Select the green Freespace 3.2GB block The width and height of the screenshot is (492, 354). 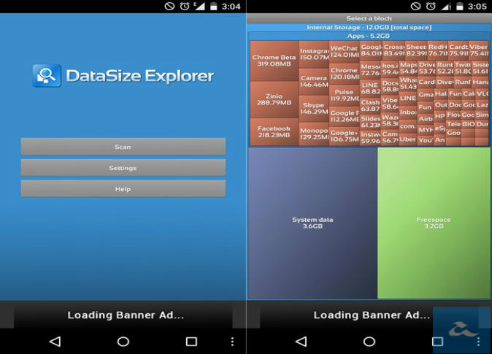pos(434,223)
